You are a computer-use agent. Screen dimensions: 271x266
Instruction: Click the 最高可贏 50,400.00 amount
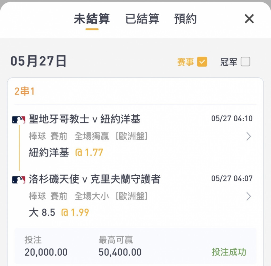(120, 252)
